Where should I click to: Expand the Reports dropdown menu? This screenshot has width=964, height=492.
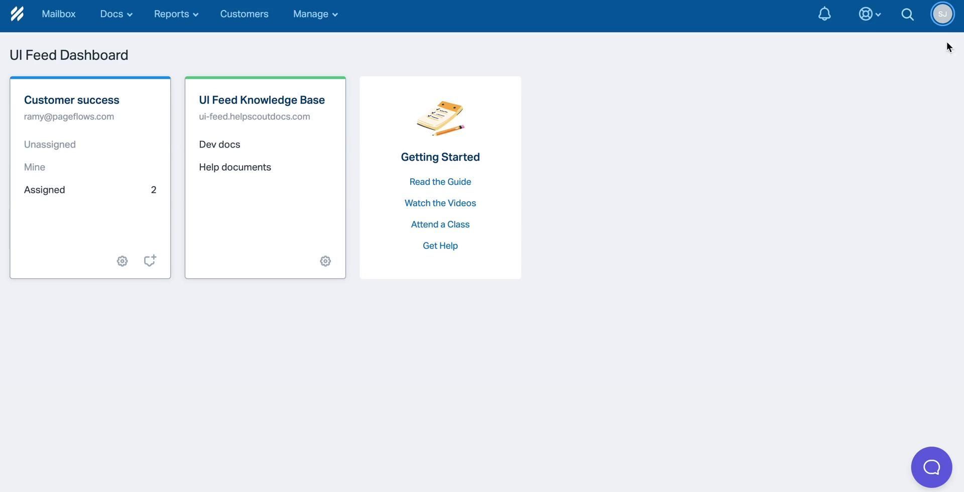pyautogui.click(x=176, y=14)
